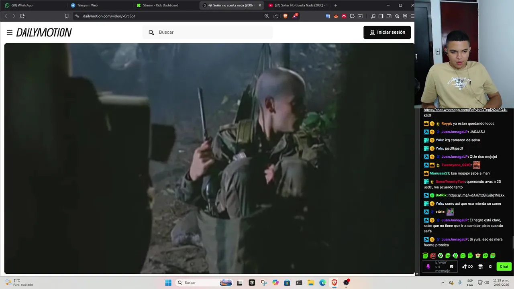Open the volume control in system tray

[487, 283]
